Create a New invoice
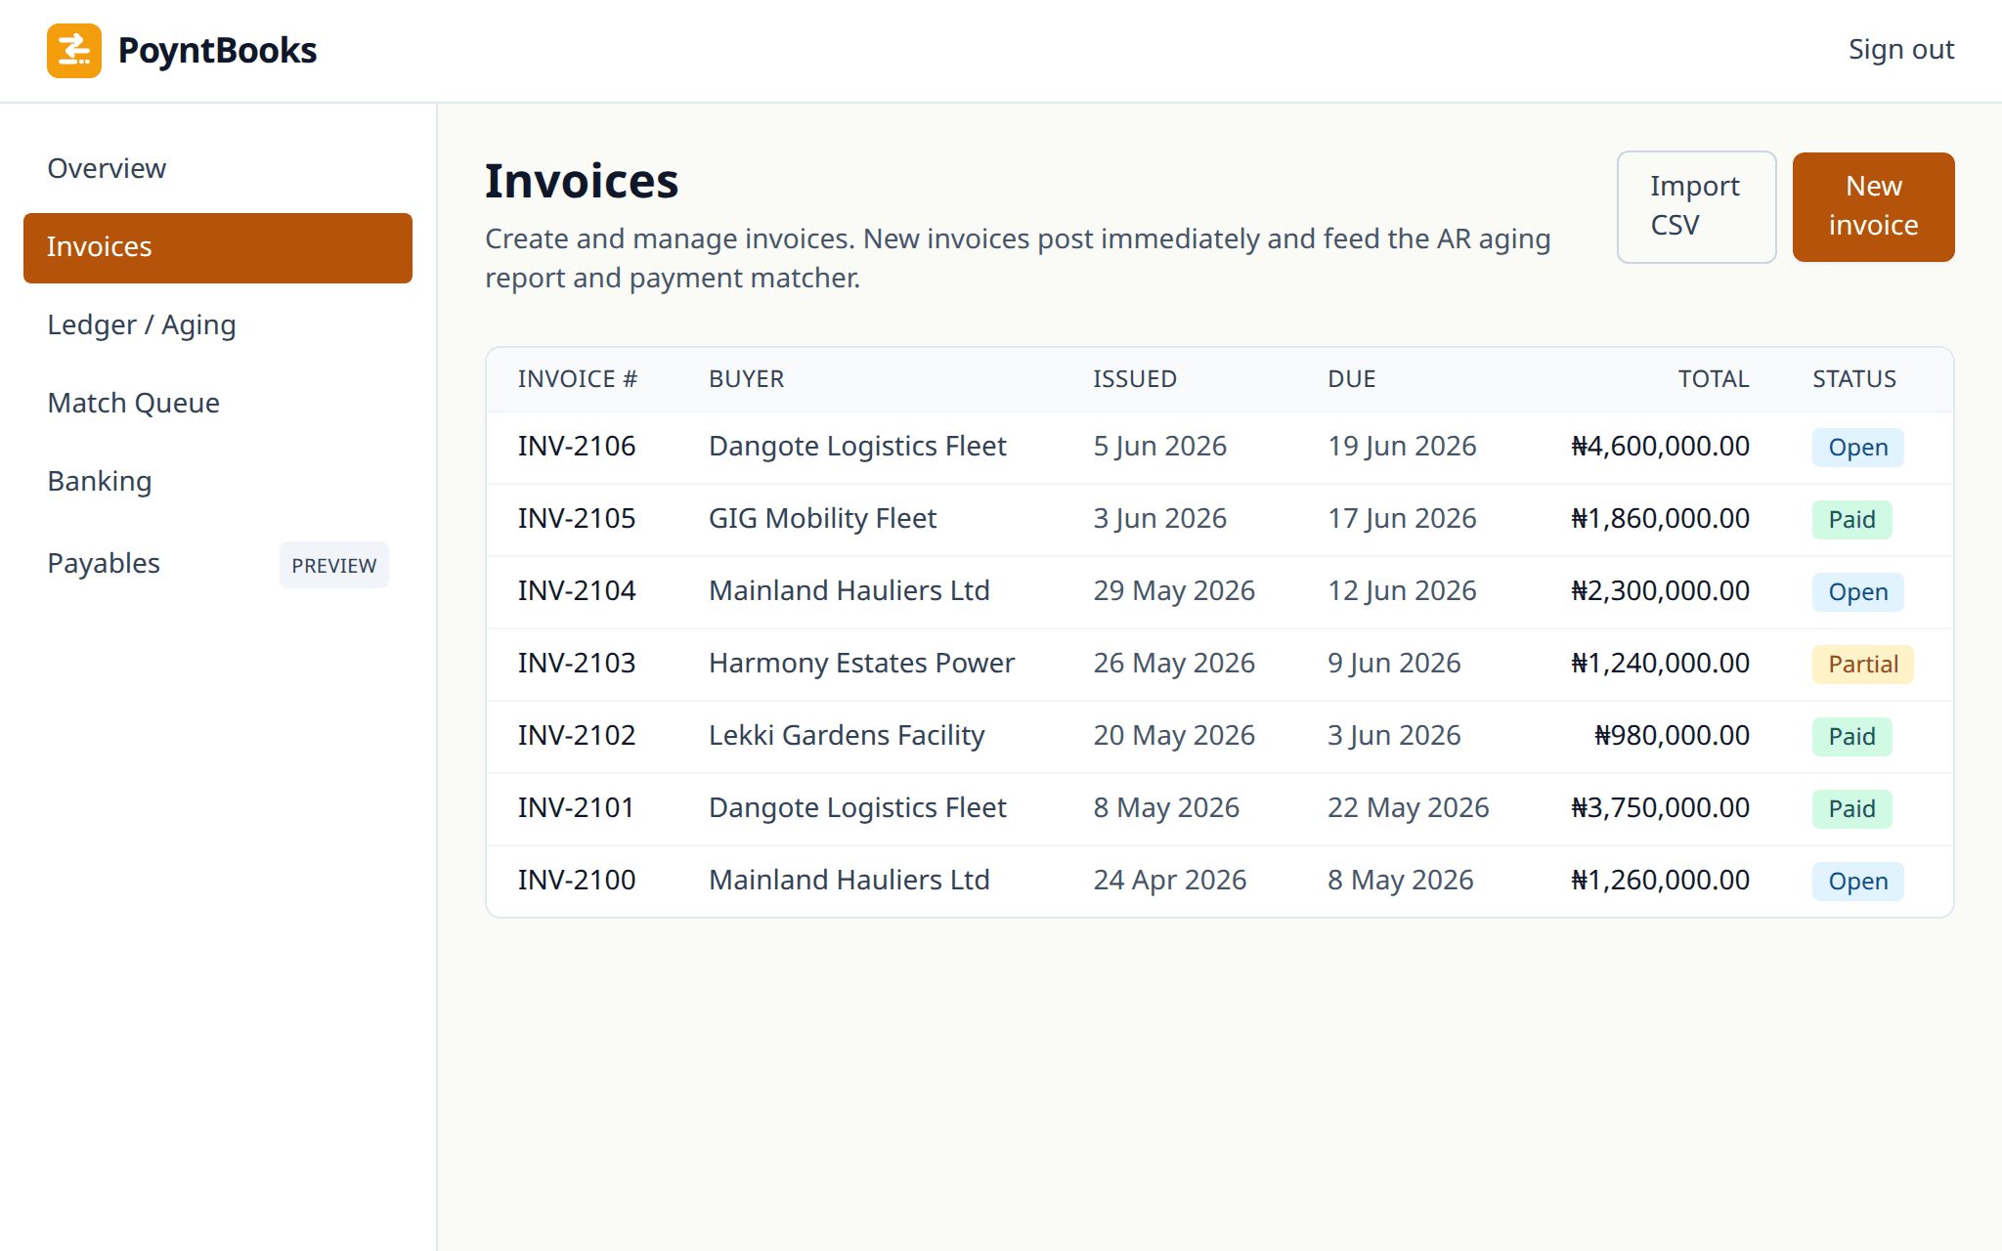The width and height of the screenshot is (2002, 1251). point(1873,206)
